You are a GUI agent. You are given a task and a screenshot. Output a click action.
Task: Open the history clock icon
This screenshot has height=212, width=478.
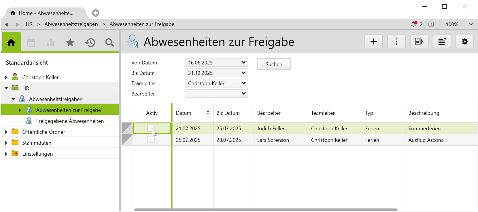pyautogui.click(x=90, y=43)
